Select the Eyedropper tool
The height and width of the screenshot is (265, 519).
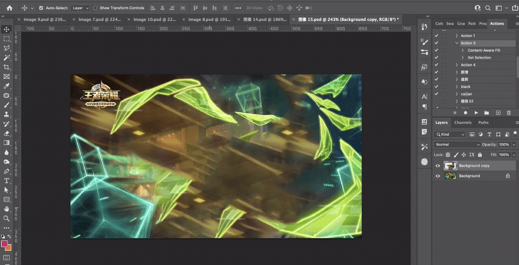(x=7, y=86)
